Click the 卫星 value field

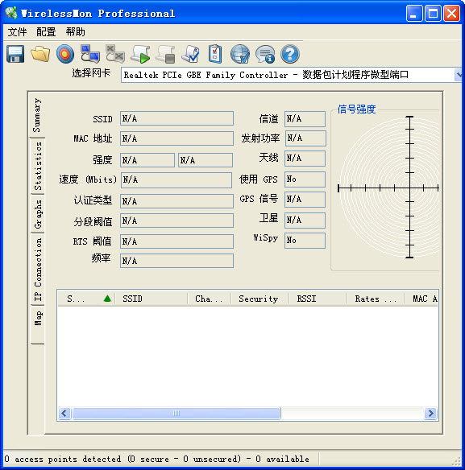305,221
